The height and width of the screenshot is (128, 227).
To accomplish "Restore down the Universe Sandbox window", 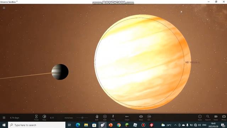I will (x=216, y=2).
